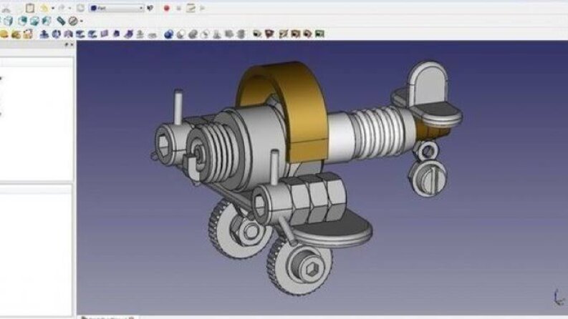Close the left side panel
The image size is (568, 319).
[72, 44]
